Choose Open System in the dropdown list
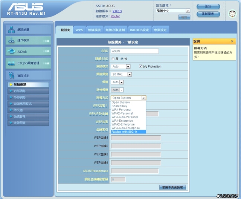 point(128,102)
